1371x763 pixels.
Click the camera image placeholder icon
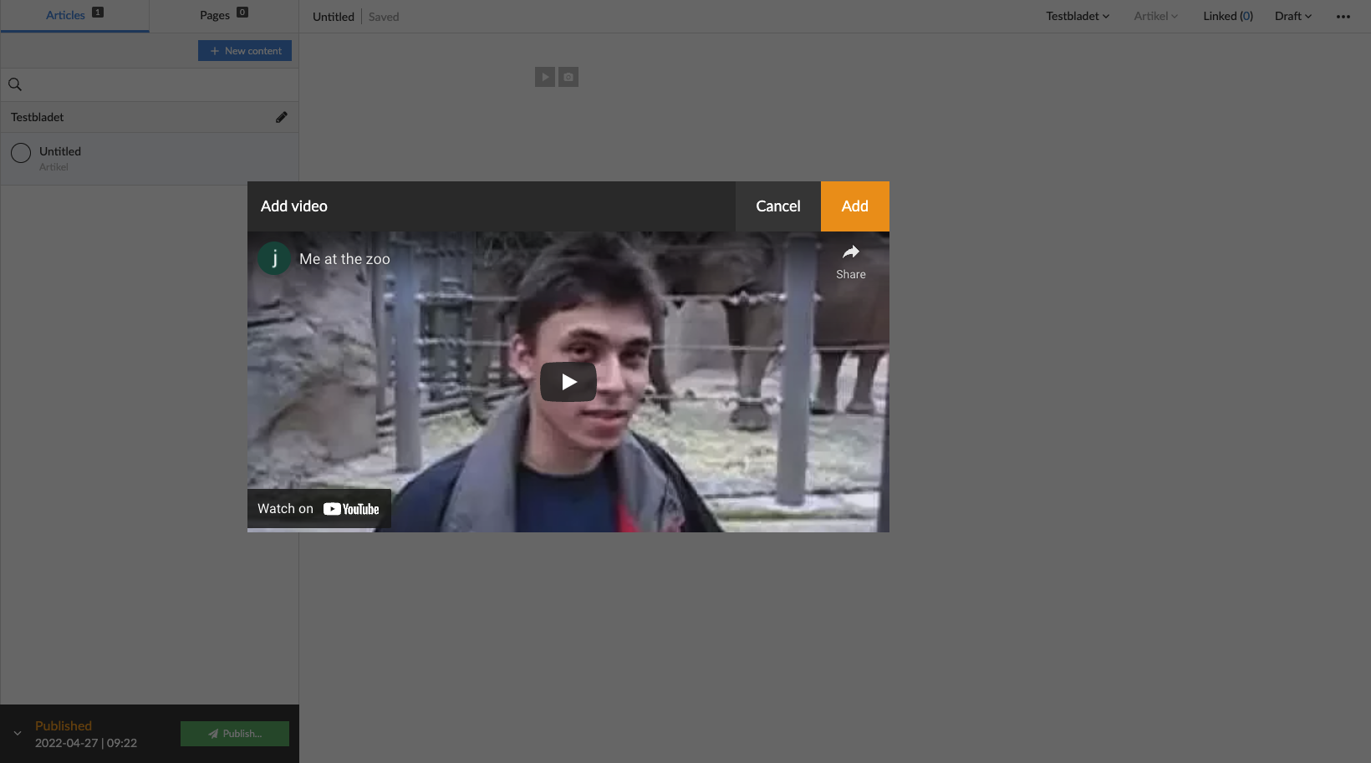coord(568,76)
